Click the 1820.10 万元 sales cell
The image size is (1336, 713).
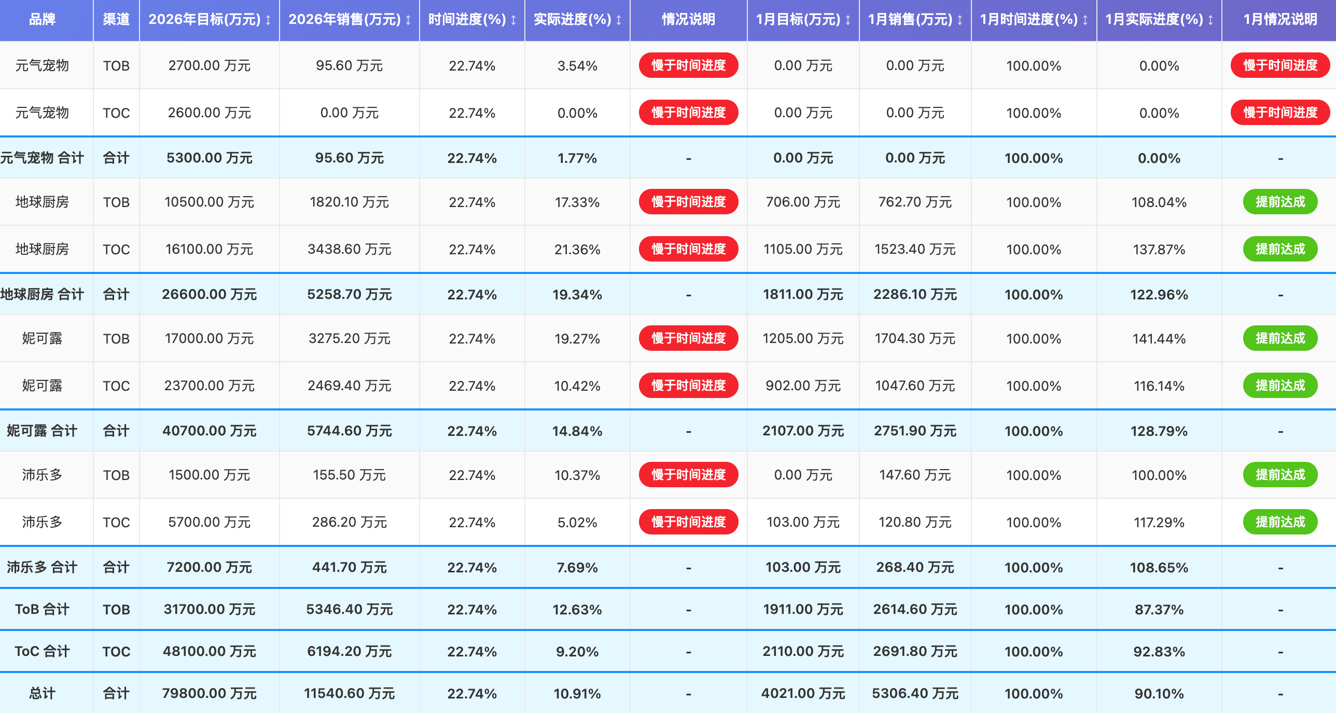click(x=350, y=202)
